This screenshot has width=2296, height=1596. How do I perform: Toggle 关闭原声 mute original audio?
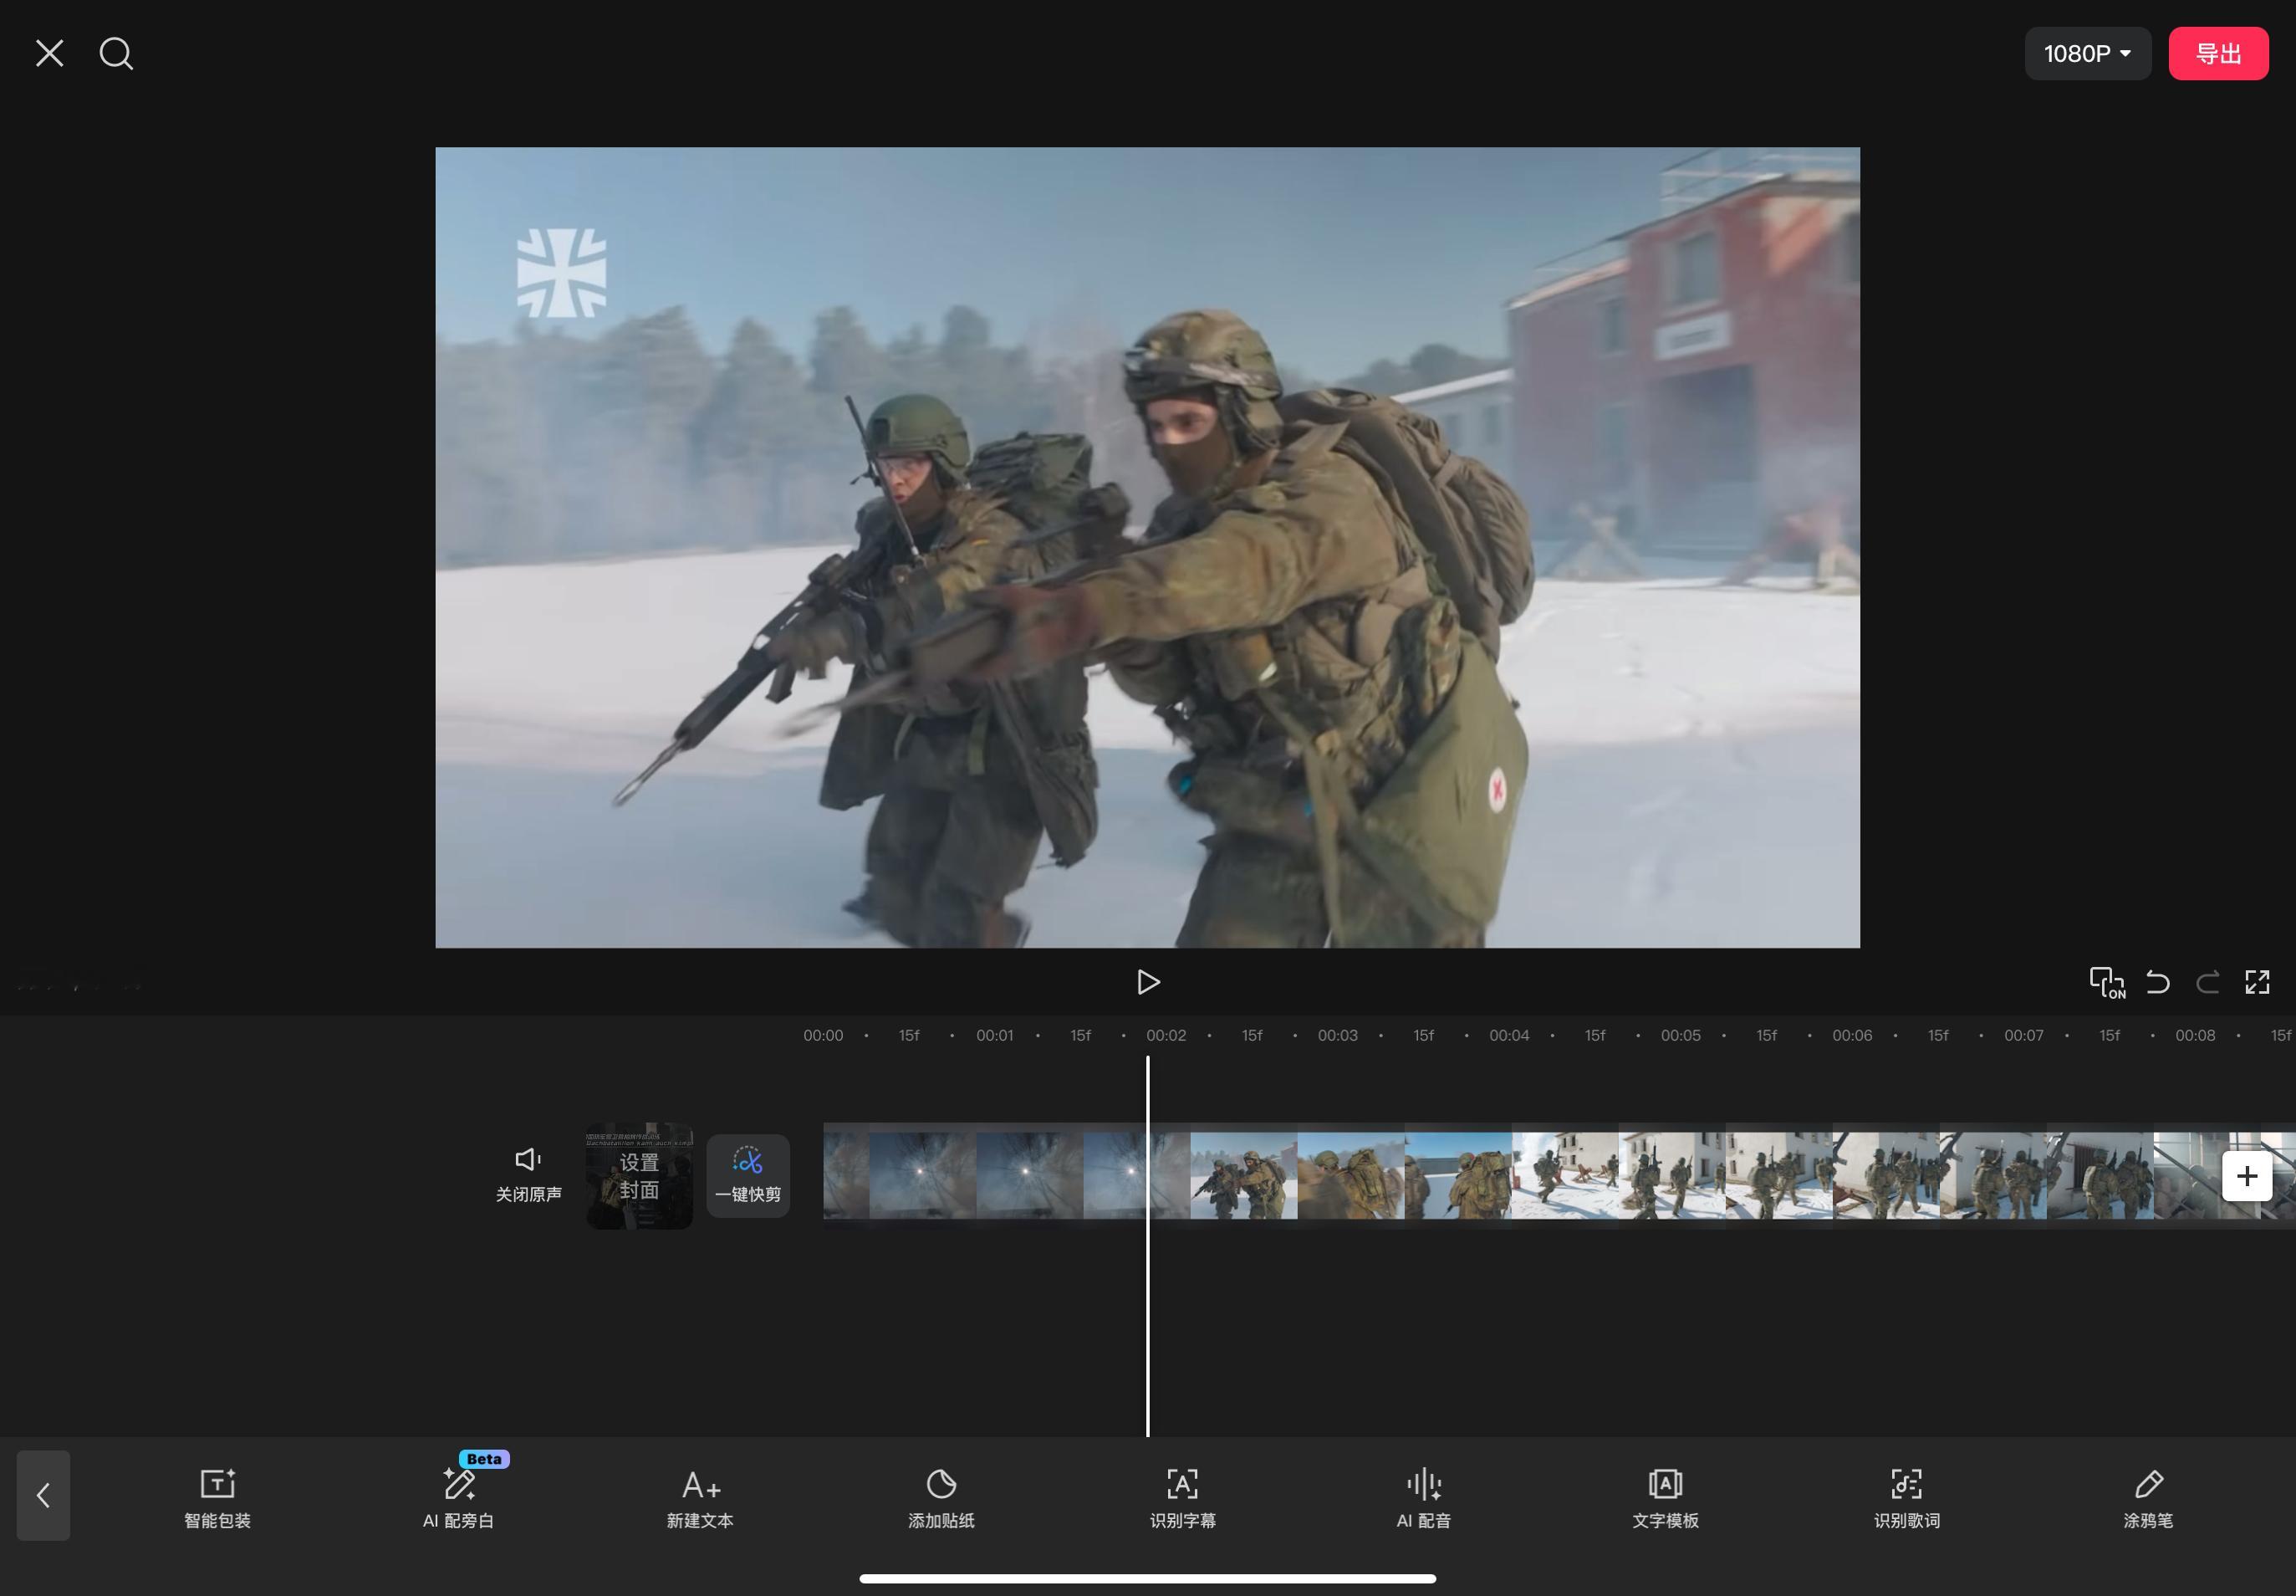coord(528,1174)
